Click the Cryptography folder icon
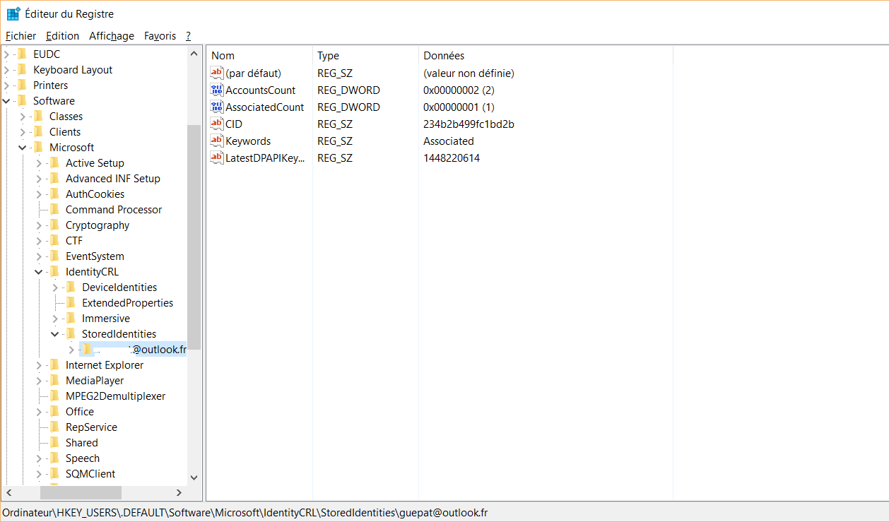Screen dimensions: 889x522 54,225
